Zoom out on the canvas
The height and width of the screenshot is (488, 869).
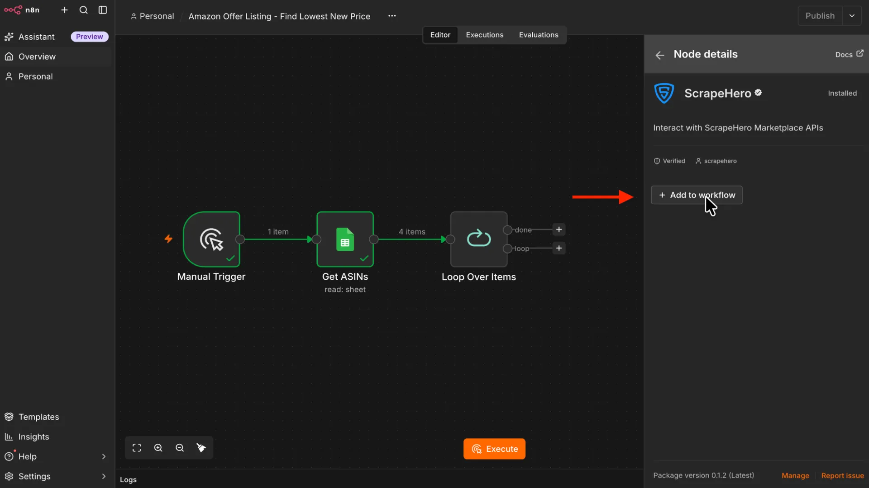[180, 448]
